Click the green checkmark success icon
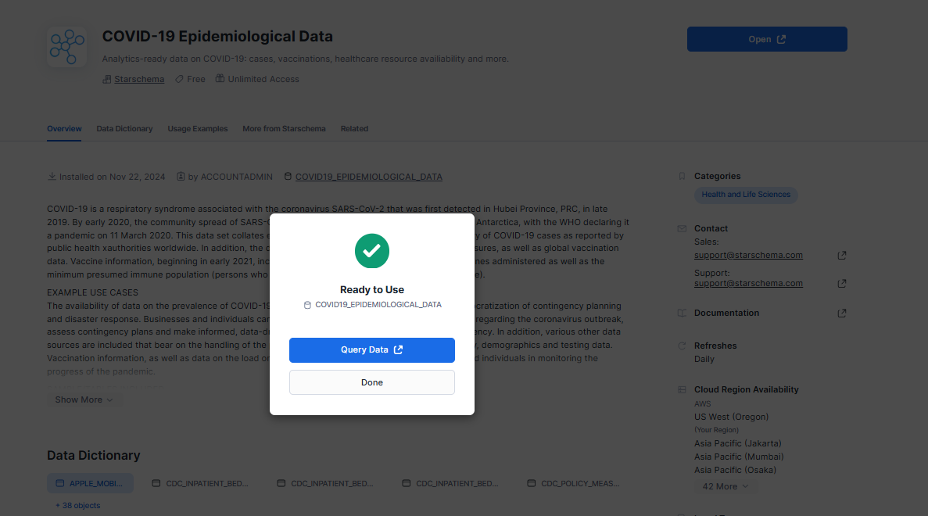The height and width of the screenshot is (516, 928). [372, 250]
